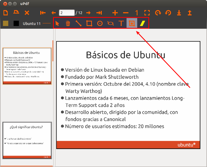The height and width of the screenshot is (167, 207).
Task: Select the ellipse drawing tool
Action: 111,23
